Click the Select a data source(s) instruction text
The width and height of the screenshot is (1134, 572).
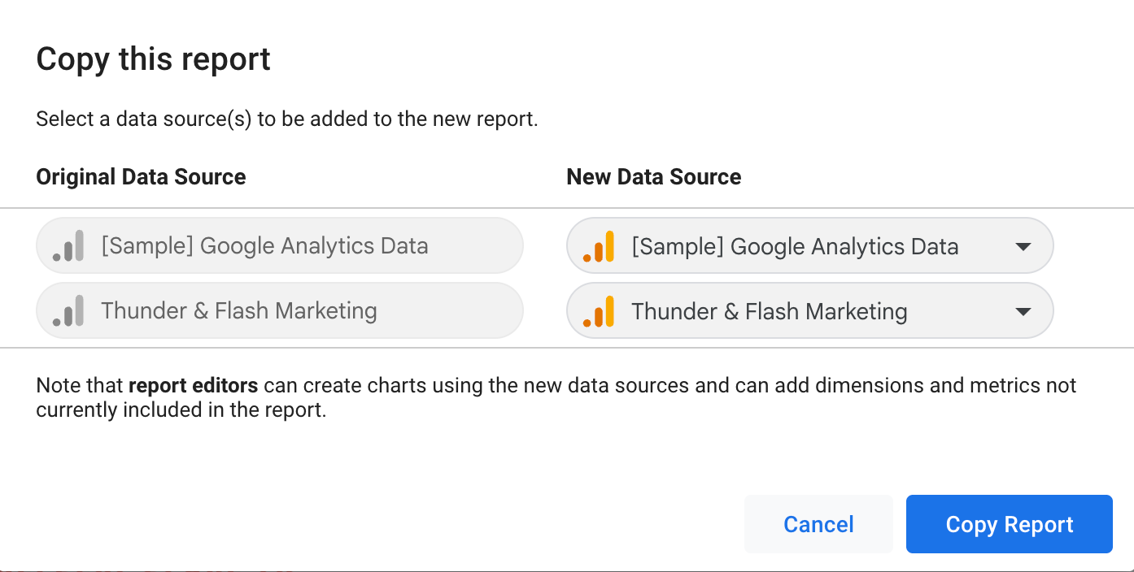pos(287,119)
